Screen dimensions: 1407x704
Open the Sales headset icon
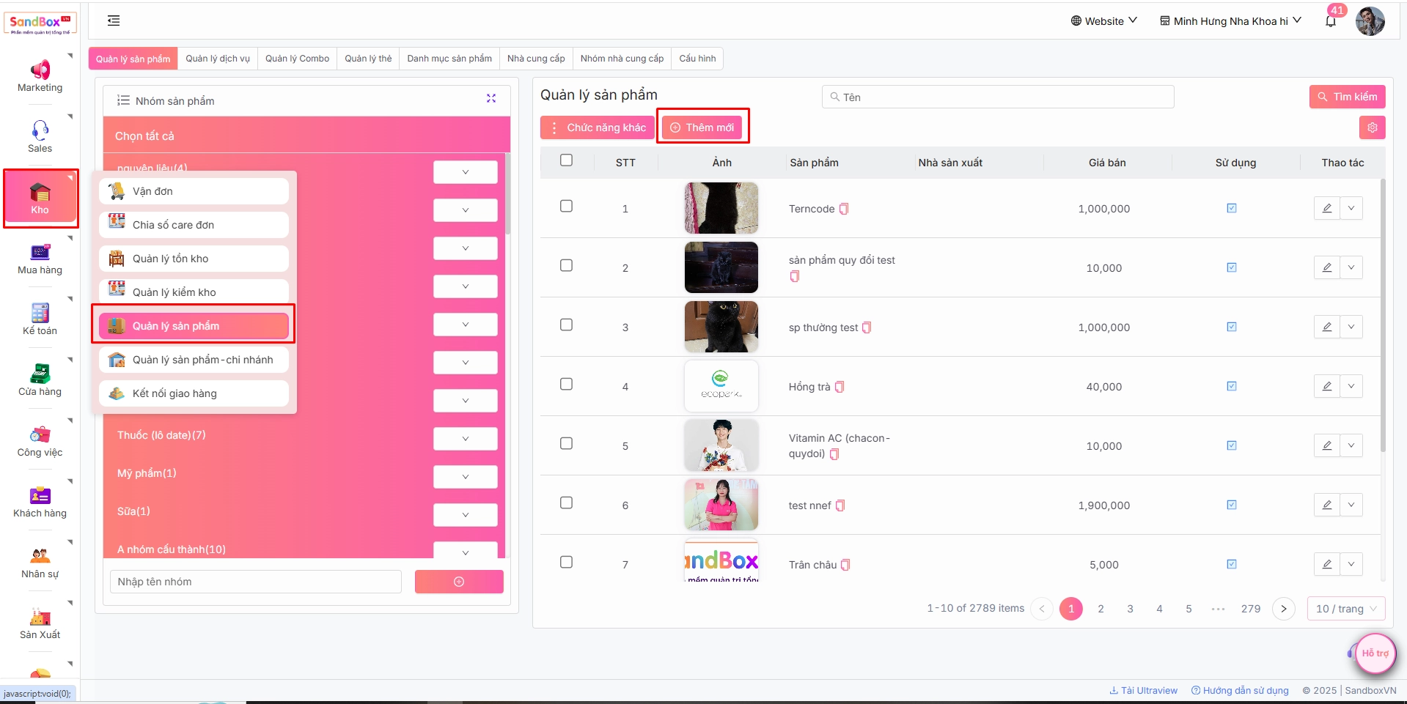(40, 130)
